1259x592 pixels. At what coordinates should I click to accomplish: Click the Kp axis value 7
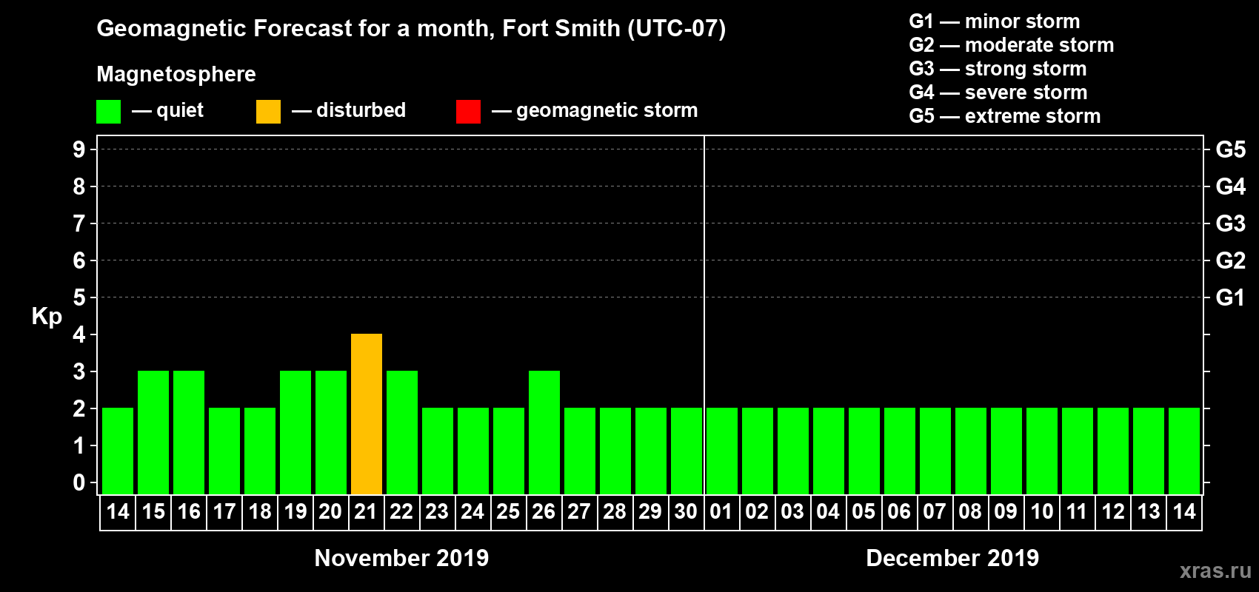[x=79, y=223]
